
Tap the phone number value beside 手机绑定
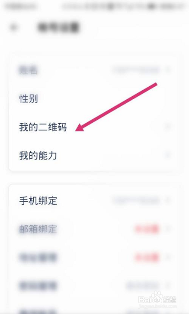pyautogui.click(x=136, y=200)
